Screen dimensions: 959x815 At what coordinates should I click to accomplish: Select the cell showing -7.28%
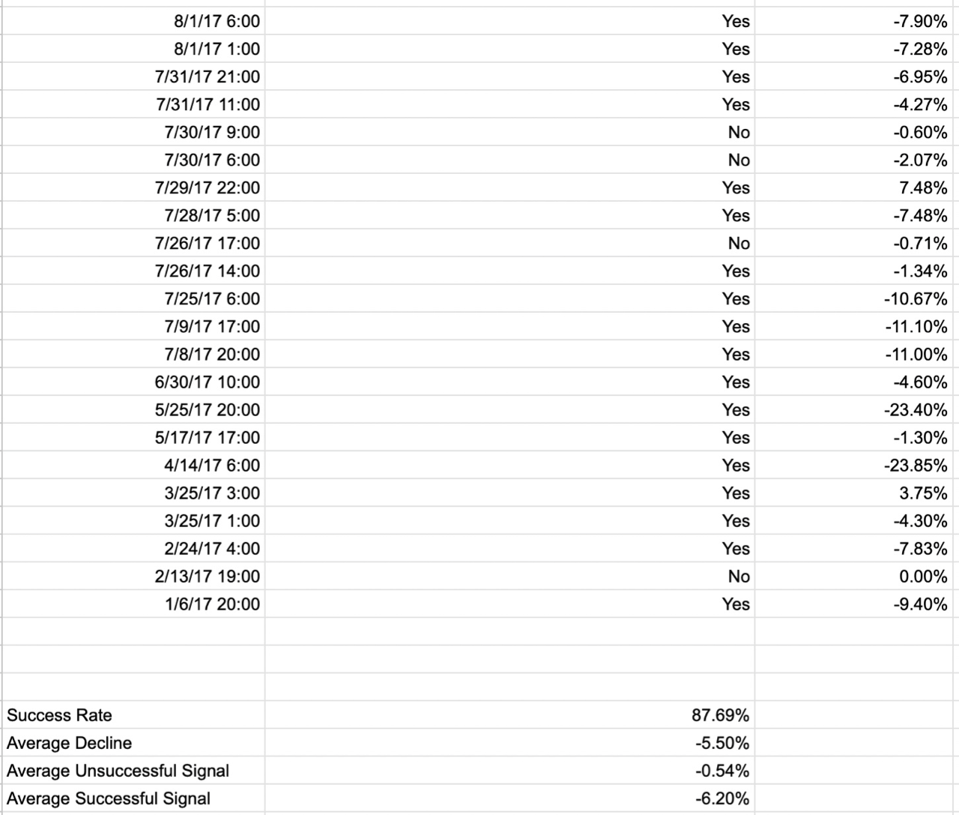pyautogui.click(x=857, y=49)
